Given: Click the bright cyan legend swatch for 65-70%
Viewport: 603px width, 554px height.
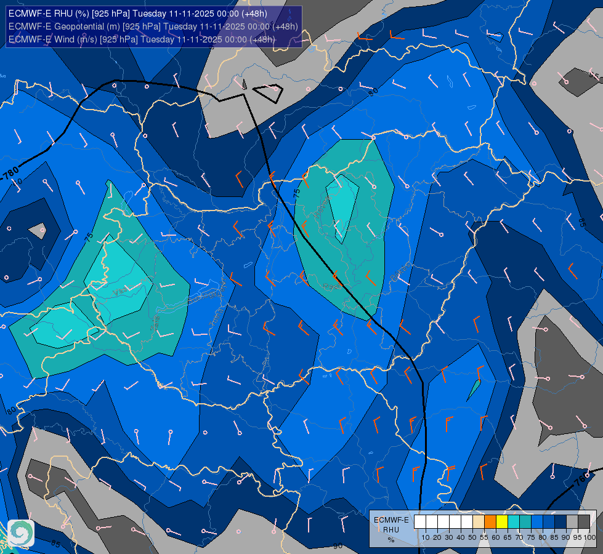Looking at the screenshot, I should click(514, 522).
